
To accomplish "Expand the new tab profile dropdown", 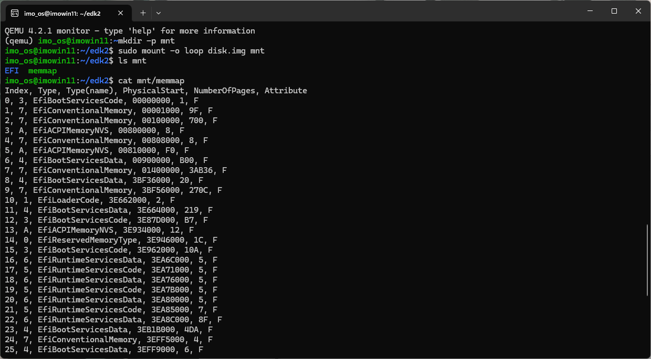I will point(159,13).
